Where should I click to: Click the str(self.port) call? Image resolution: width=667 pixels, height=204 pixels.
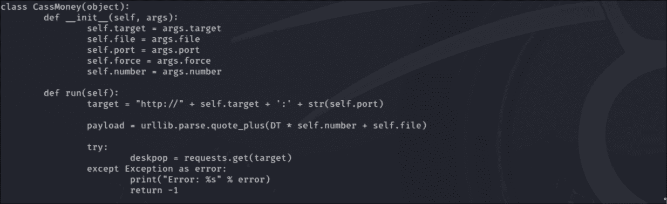pos(346,104)
